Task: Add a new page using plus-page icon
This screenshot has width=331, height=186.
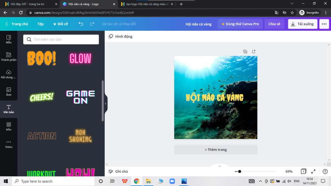Action: click(254, 51)
